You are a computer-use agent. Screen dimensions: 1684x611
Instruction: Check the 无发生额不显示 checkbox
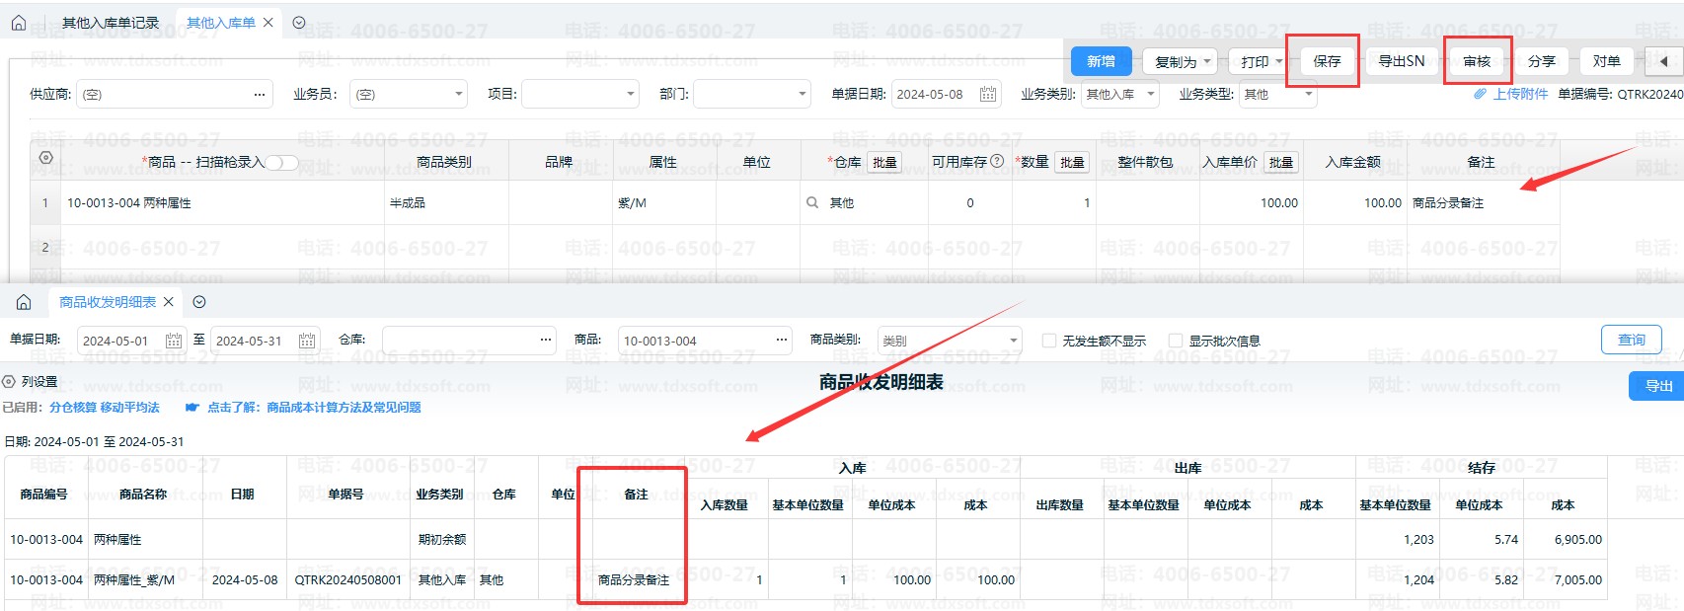pyautogui.click(x=1049, y=341)
